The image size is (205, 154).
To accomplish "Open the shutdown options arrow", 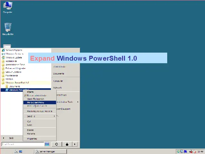I will tap(75, 144).
